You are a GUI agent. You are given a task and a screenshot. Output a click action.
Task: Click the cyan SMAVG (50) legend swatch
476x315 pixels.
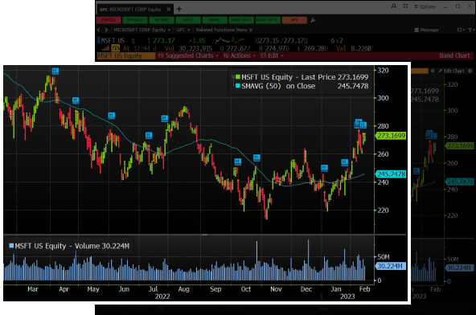click(238, 86)
